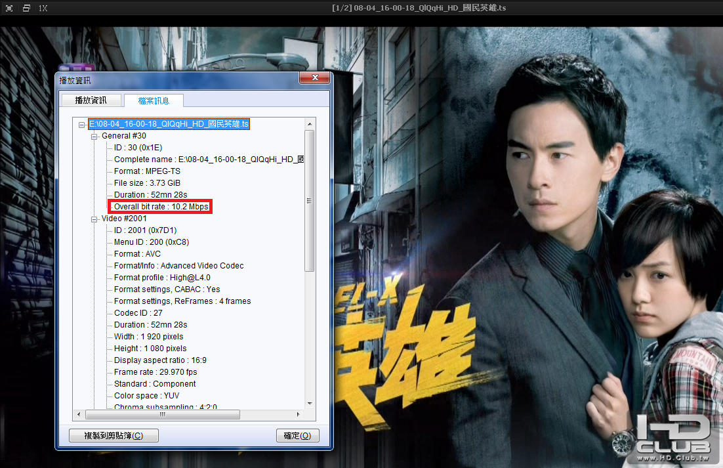Select the row 'Format : MPEG-TS'

click(x=147, y=171)
